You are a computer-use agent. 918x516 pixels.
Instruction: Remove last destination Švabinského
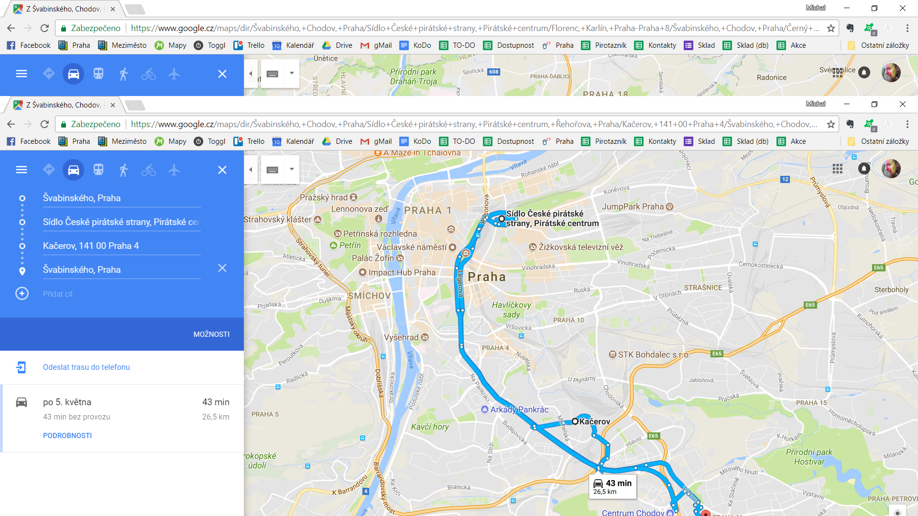[222, 268]
